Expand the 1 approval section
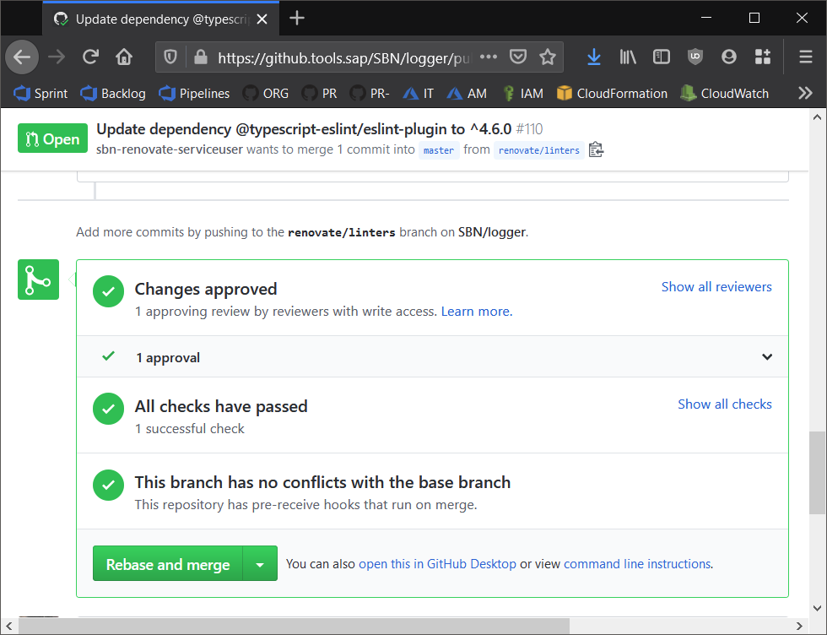 click(766, 356)
